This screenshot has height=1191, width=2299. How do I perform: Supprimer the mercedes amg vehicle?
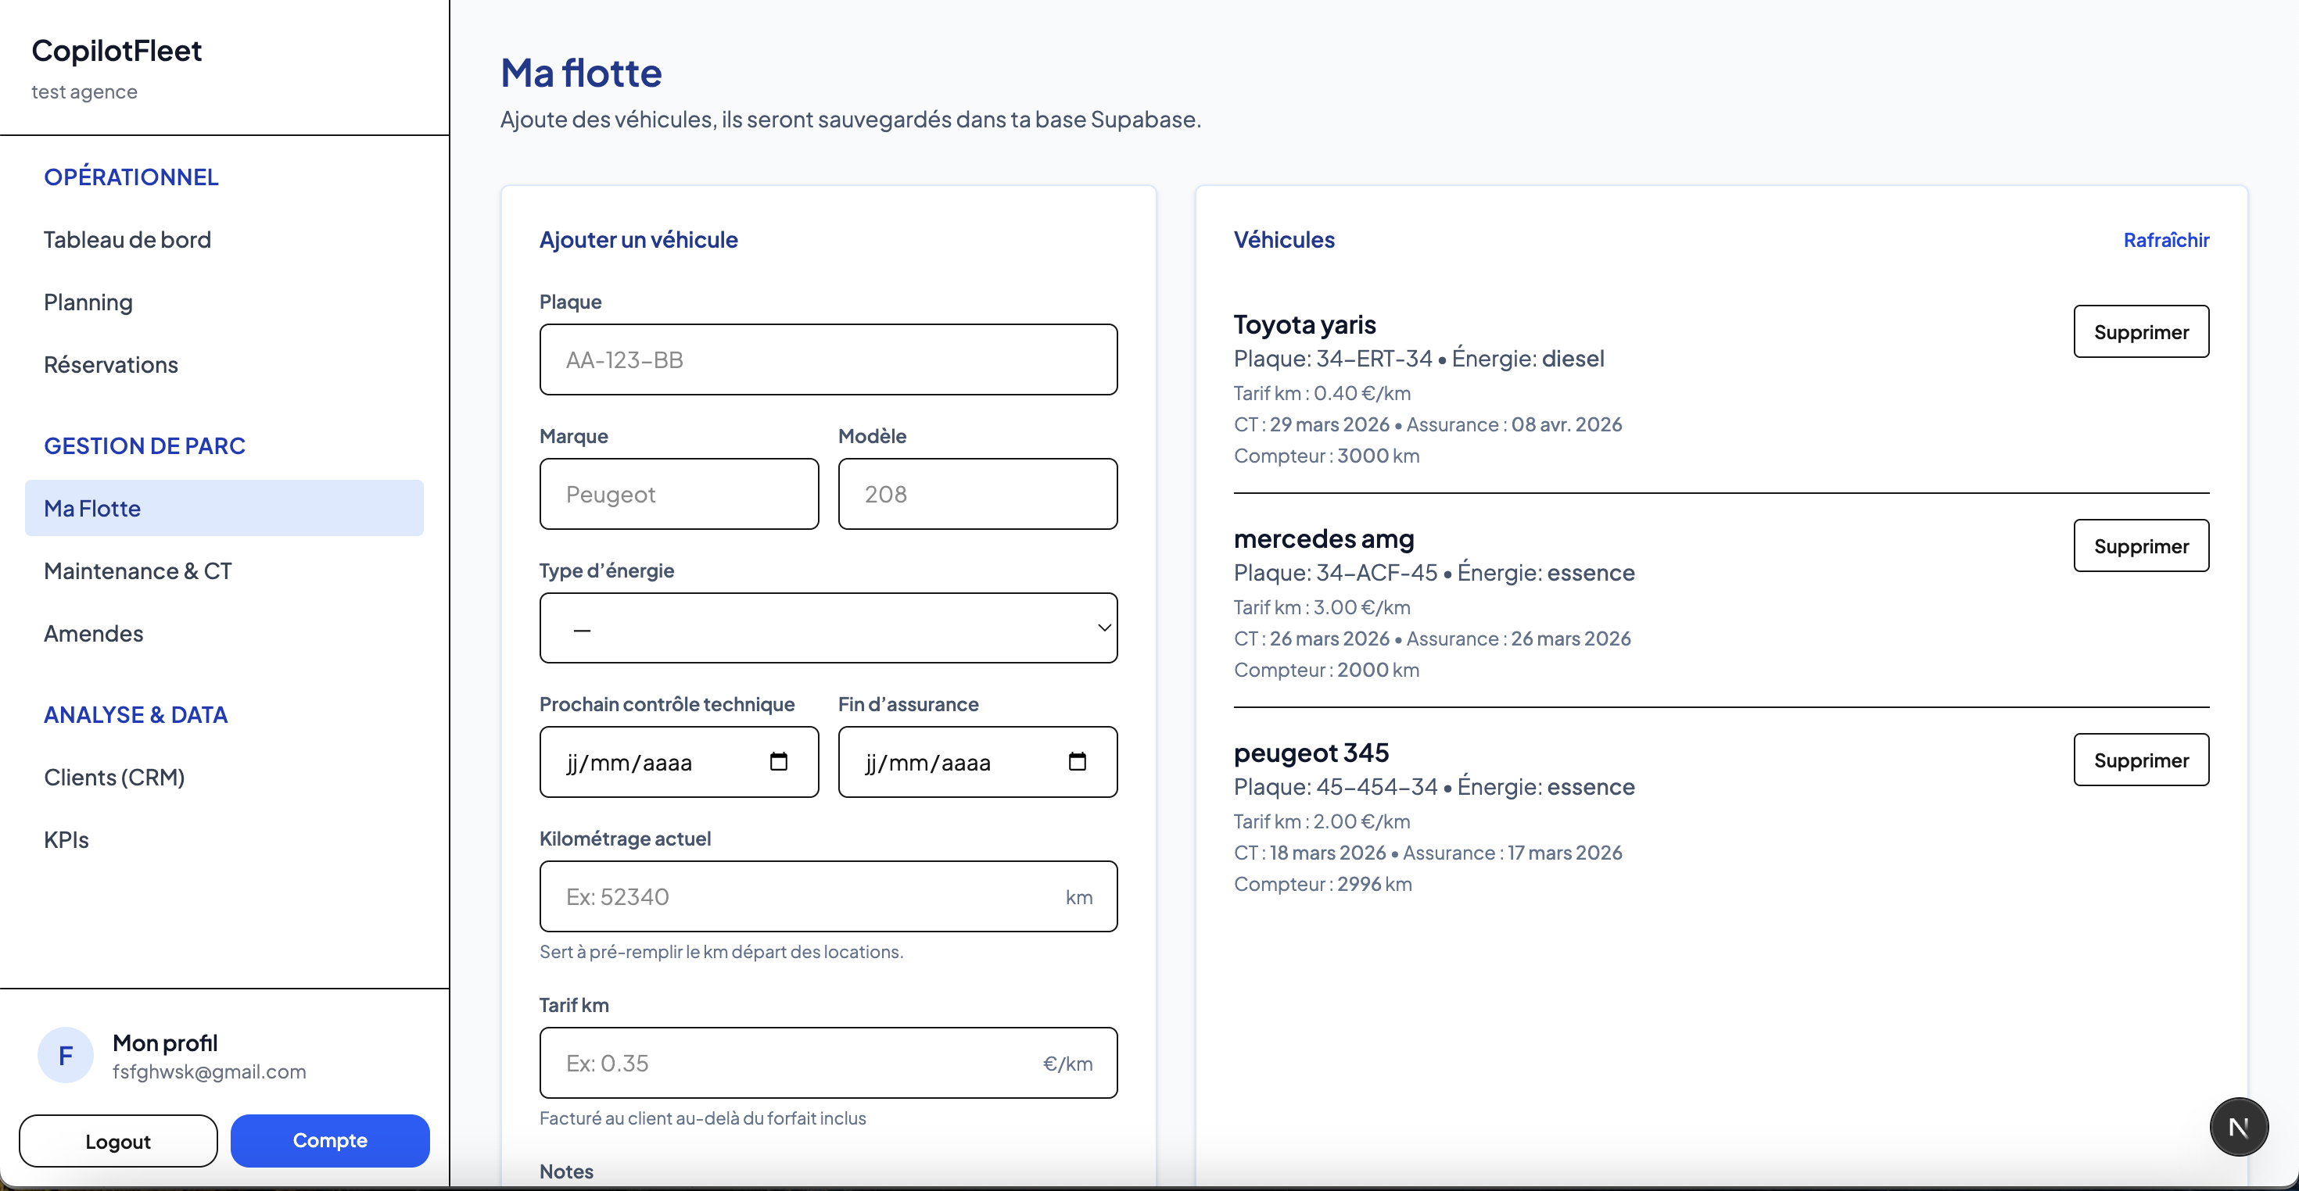click(x=2141, y=545)
